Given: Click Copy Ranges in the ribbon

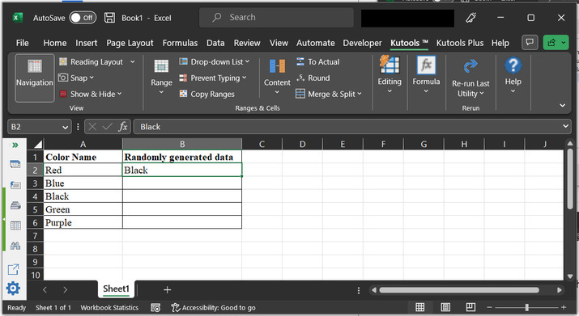Looking at the screenshot, I should tap(207, 94).
